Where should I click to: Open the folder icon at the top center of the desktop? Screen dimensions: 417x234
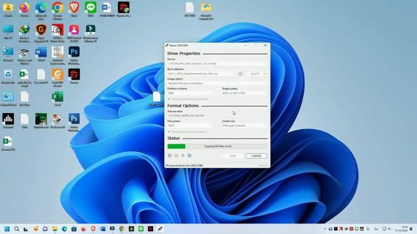click(x=206, y=11)
